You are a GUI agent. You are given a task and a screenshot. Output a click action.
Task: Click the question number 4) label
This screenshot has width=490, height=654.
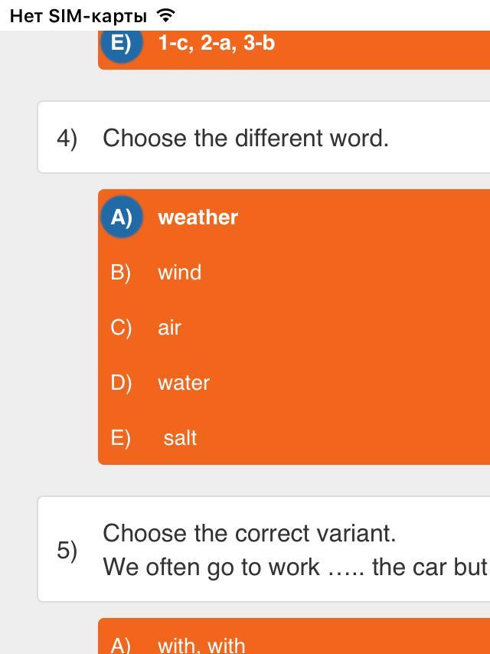tap(67, 139)
